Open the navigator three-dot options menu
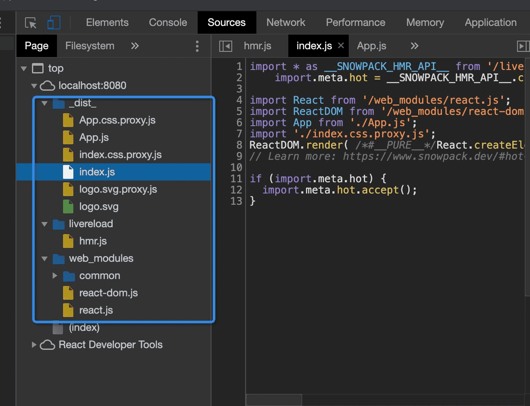530x406 pixels. tap(197, 46)
